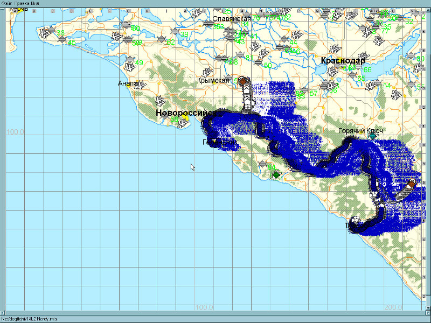431x323 pixels.
Task: Click the Славянская town label
Action: (232, 19)
